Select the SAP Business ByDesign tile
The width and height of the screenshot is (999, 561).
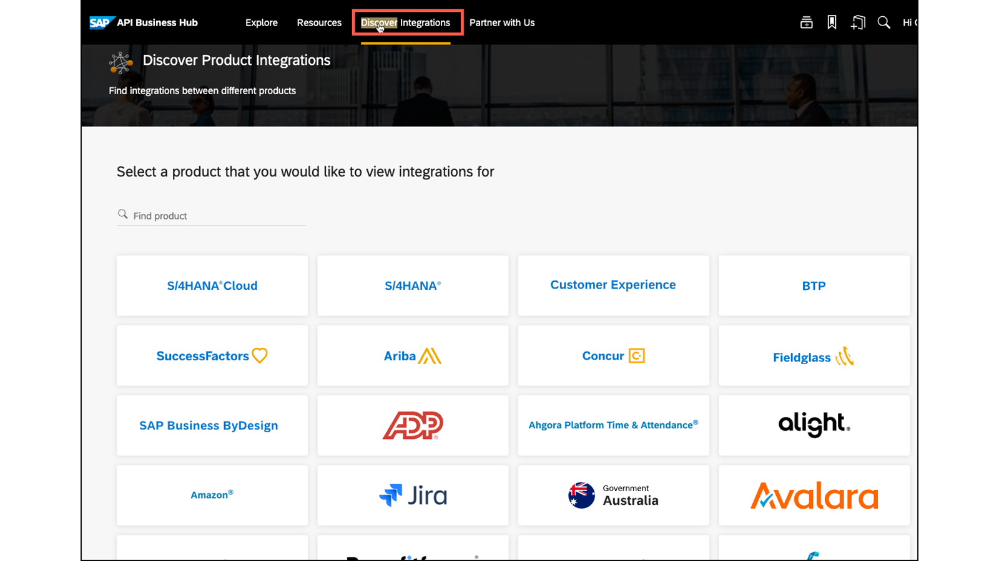pyautogui.click(x=212, y=425)
